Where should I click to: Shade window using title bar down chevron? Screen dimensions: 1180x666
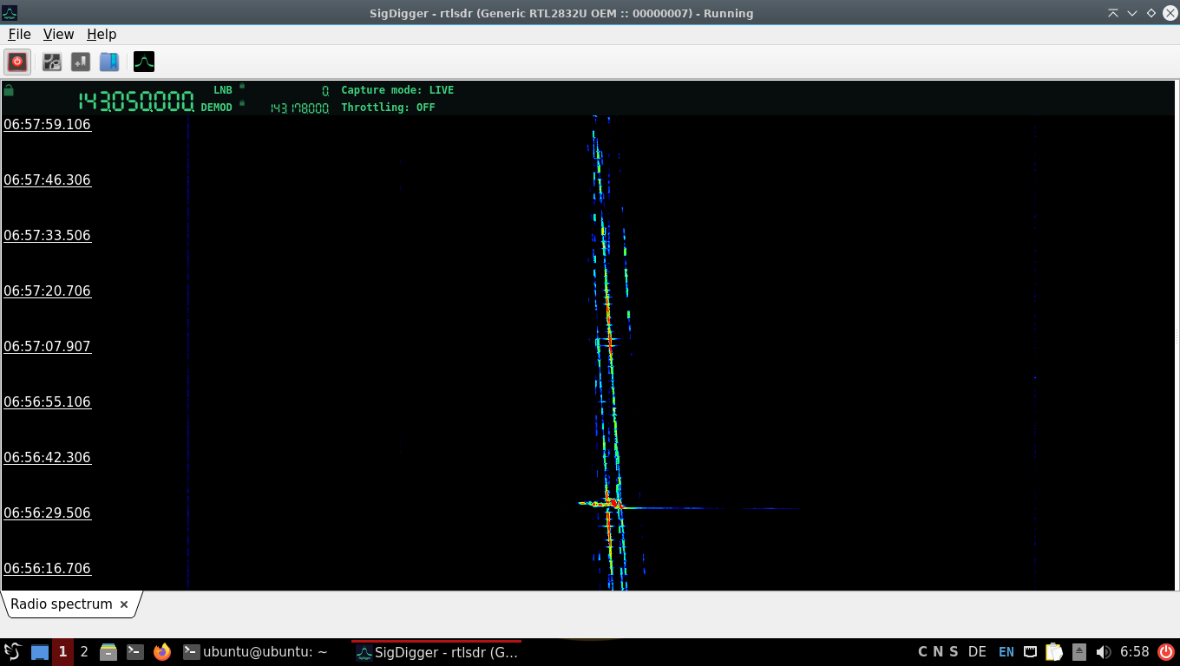[x=1132, y=13]
